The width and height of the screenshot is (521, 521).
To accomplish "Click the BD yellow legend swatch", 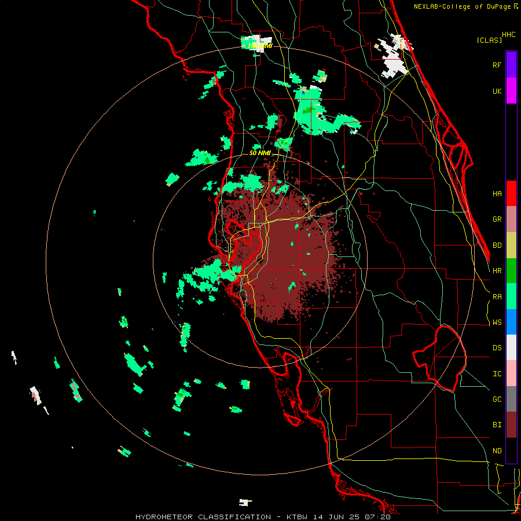I will (x=511, y=245).
